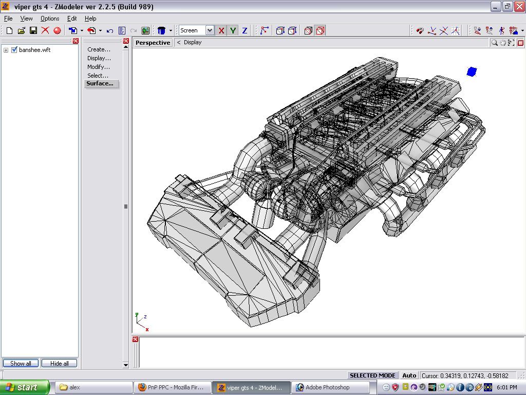Uncheck the banshee.wft visibility checkbox

[14, 50]
